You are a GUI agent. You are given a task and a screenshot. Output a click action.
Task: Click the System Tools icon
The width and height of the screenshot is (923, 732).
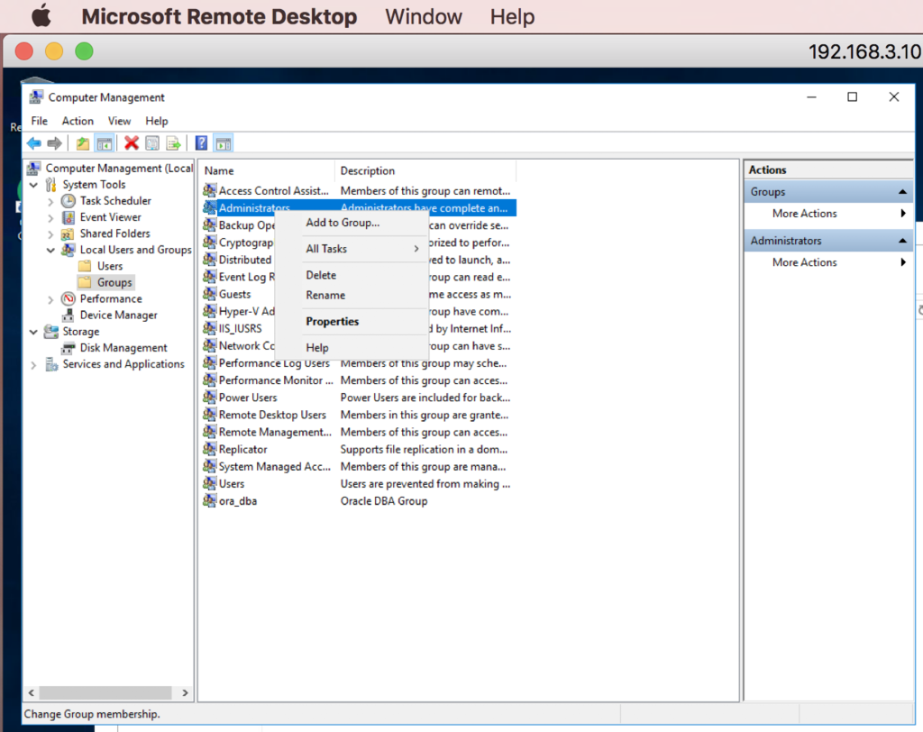(51, 184)
